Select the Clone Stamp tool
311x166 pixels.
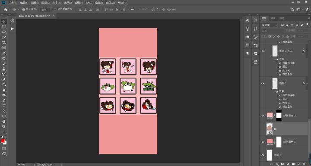tap(4, 69)
